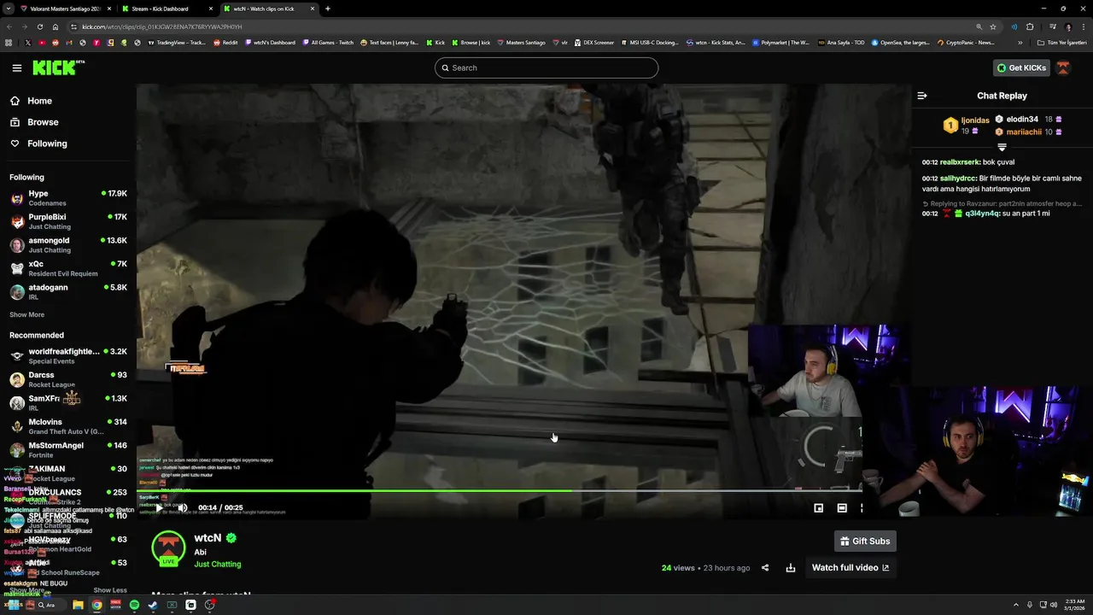Image resolution: width=1093 pixels, height=615 pixels.
Task: Select Browse in the sidebar
Action: 35,122
